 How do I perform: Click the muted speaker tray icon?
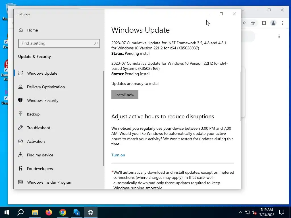[254, 212]
